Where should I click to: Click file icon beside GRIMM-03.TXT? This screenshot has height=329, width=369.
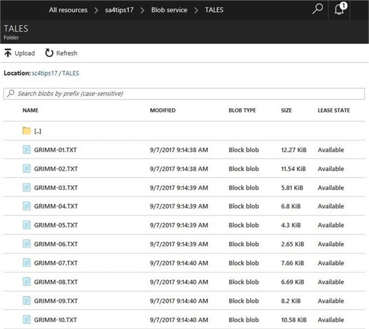point(27,188)
